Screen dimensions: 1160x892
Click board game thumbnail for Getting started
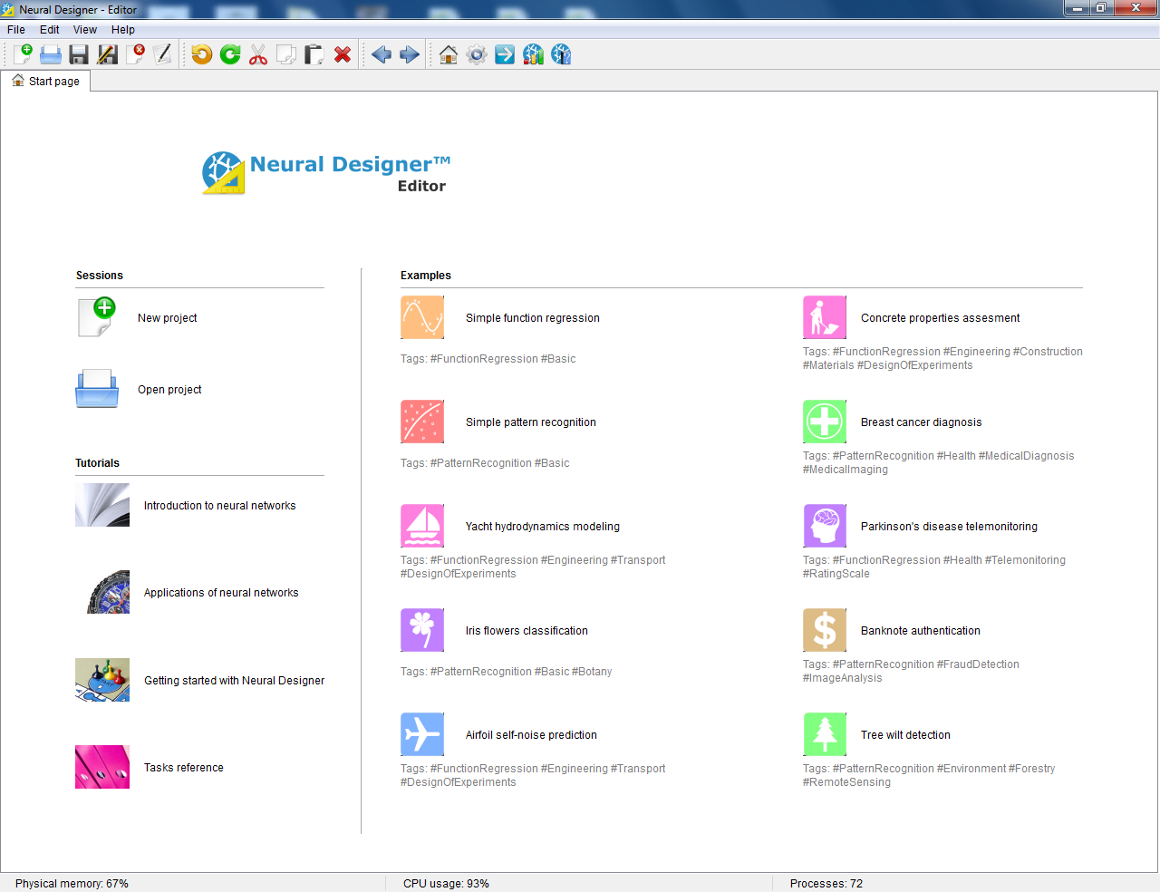pos(102,680)
